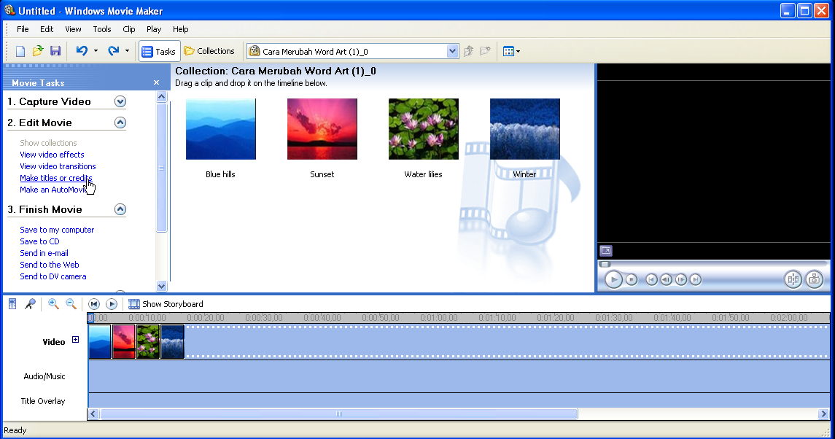The image size is (835, 439).
Task: Click the preview monitor Stop button
Action: (632, 280)
